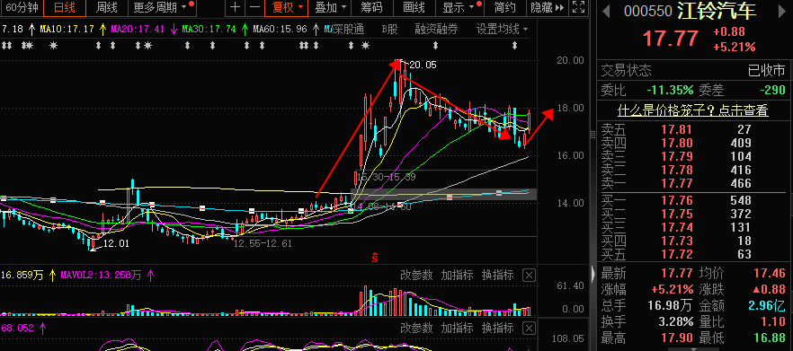
Task: Click the B股 tag
Action: 390,30
